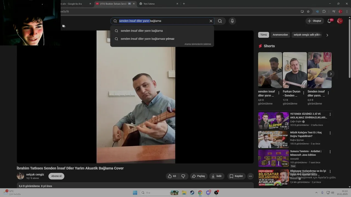Open 'Müzik Kulağını Test Et' video title
The height and width of the screenshot is (197, 351).
tap(306, 134)
